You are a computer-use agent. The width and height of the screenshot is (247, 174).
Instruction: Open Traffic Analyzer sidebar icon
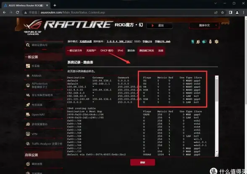click(28, 144)
